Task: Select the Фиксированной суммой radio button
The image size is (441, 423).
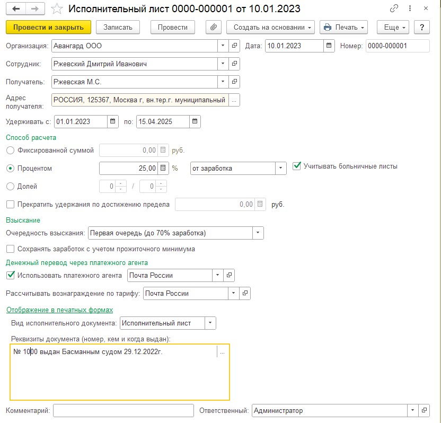Action: point(11,151)
